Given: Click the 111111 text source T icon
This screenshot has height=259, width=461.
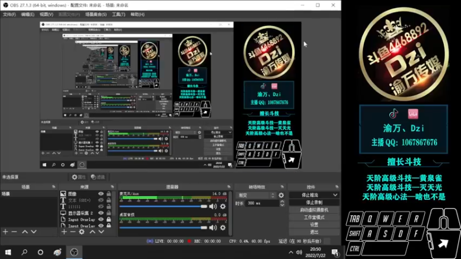Looking at the screenshot, I should pos(63,207).
